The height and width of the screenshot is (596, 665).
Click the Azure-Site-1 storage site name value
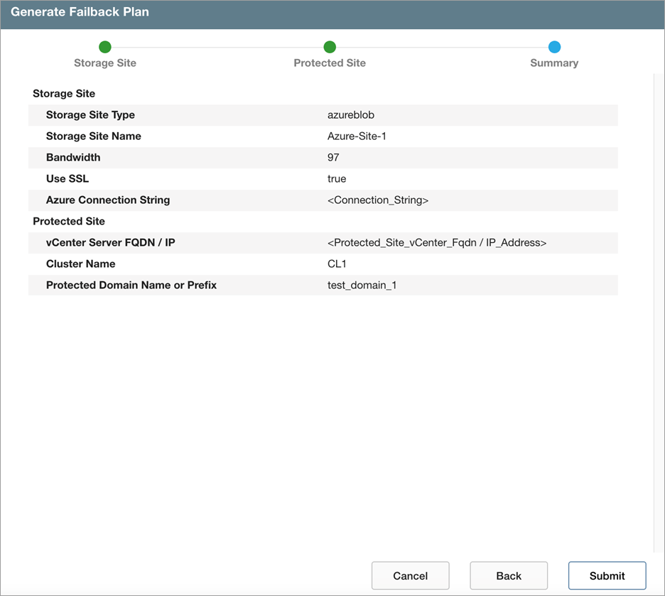click(x=357, y=136)
